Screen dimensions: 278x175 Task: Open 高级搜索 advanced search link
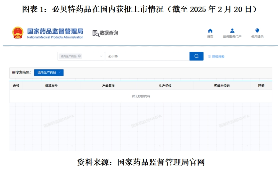tap(216, 56)
